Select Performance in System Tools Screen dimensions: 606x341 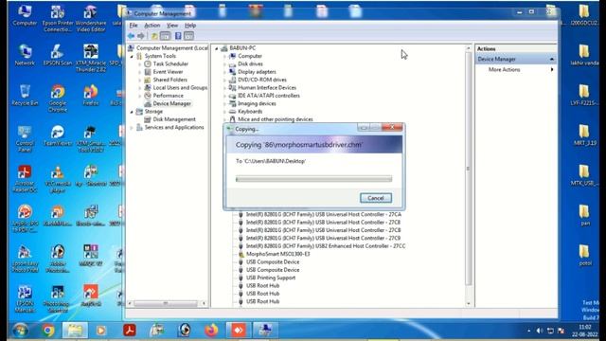tap(169, 96)
